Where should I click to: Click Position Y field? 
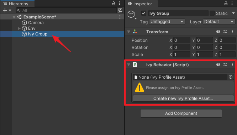coord(205,40)
